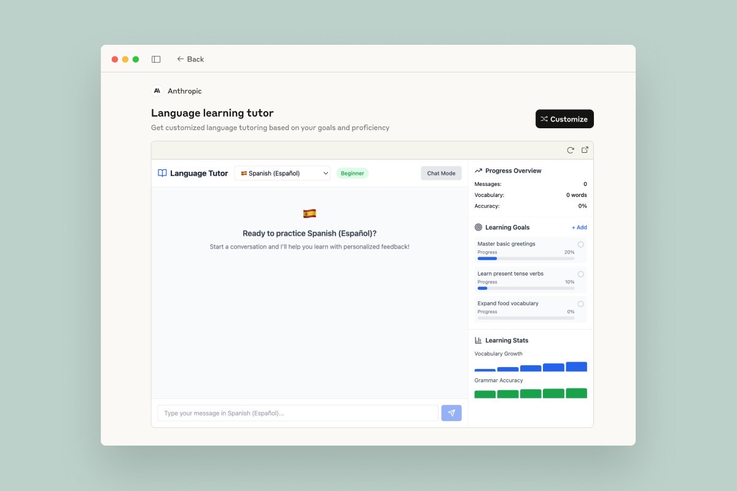The width and height of the screenshot is (737, 491).
Task: Focus the Spanish message input field
Action: pos(298,413)
